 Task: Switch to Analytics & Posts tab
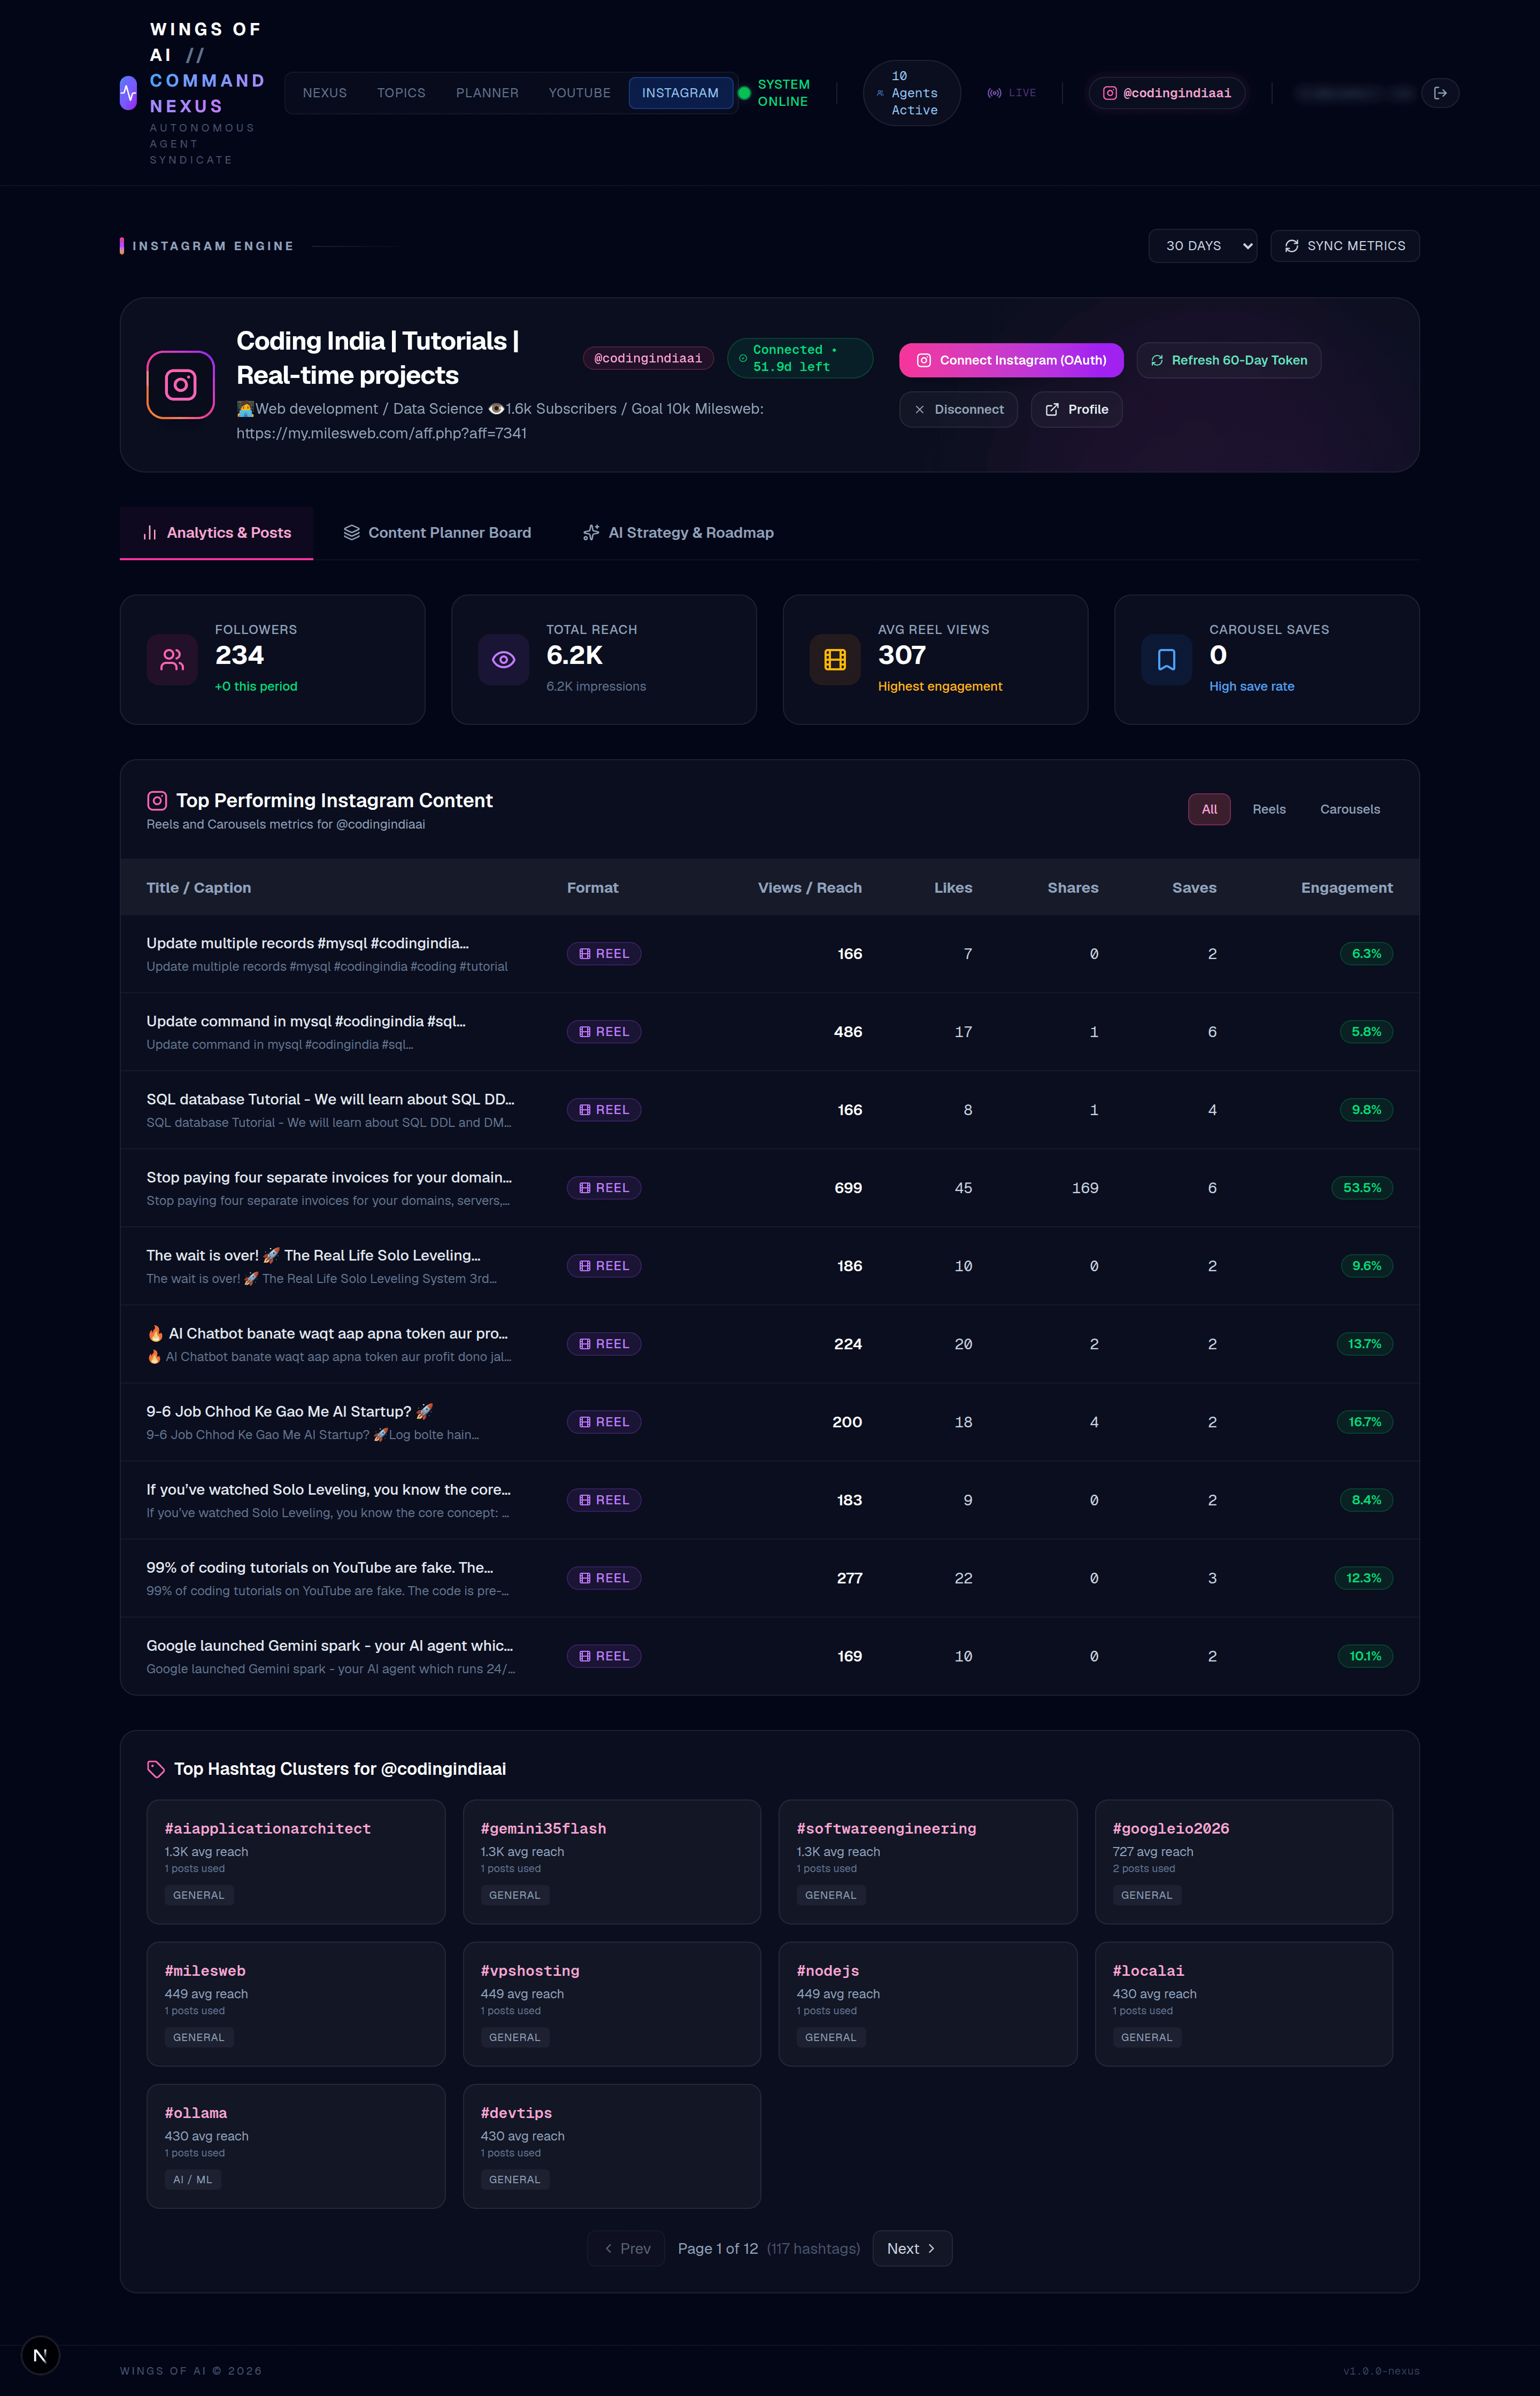[217, 533]
